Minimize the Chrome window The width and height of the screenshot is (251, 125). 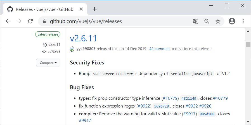tap(211, 6)
